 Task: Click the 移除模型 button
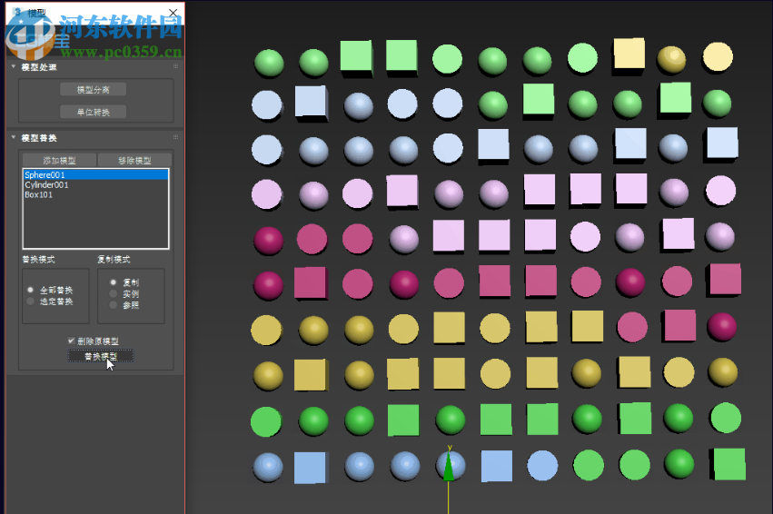134,160
